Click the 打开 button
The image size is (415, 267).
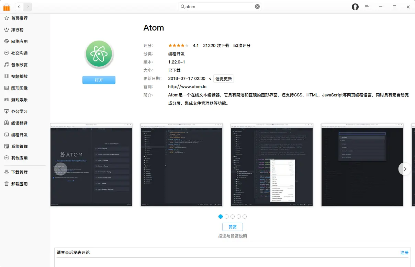point(99,80)
